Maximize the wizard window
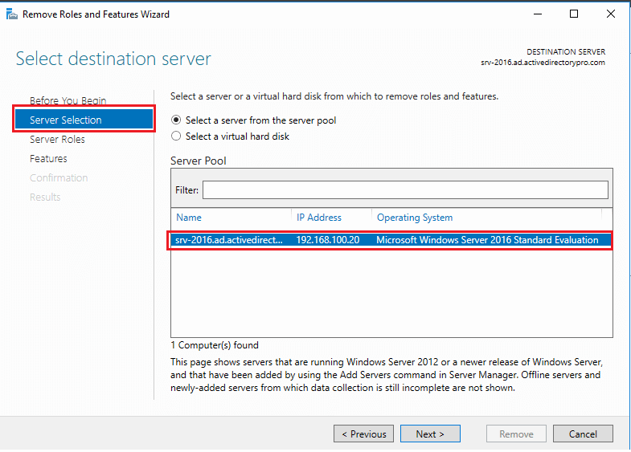The image size is (631, 452). pyautogui.click(x=574, y=14)
